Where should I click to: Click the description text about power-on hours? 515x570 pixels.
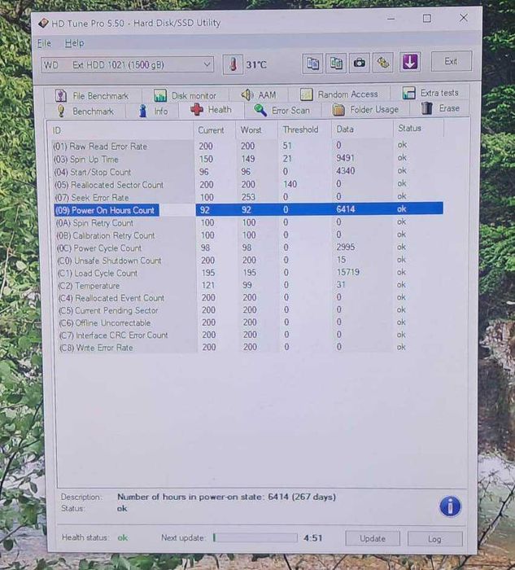click(x=227, y=497)
